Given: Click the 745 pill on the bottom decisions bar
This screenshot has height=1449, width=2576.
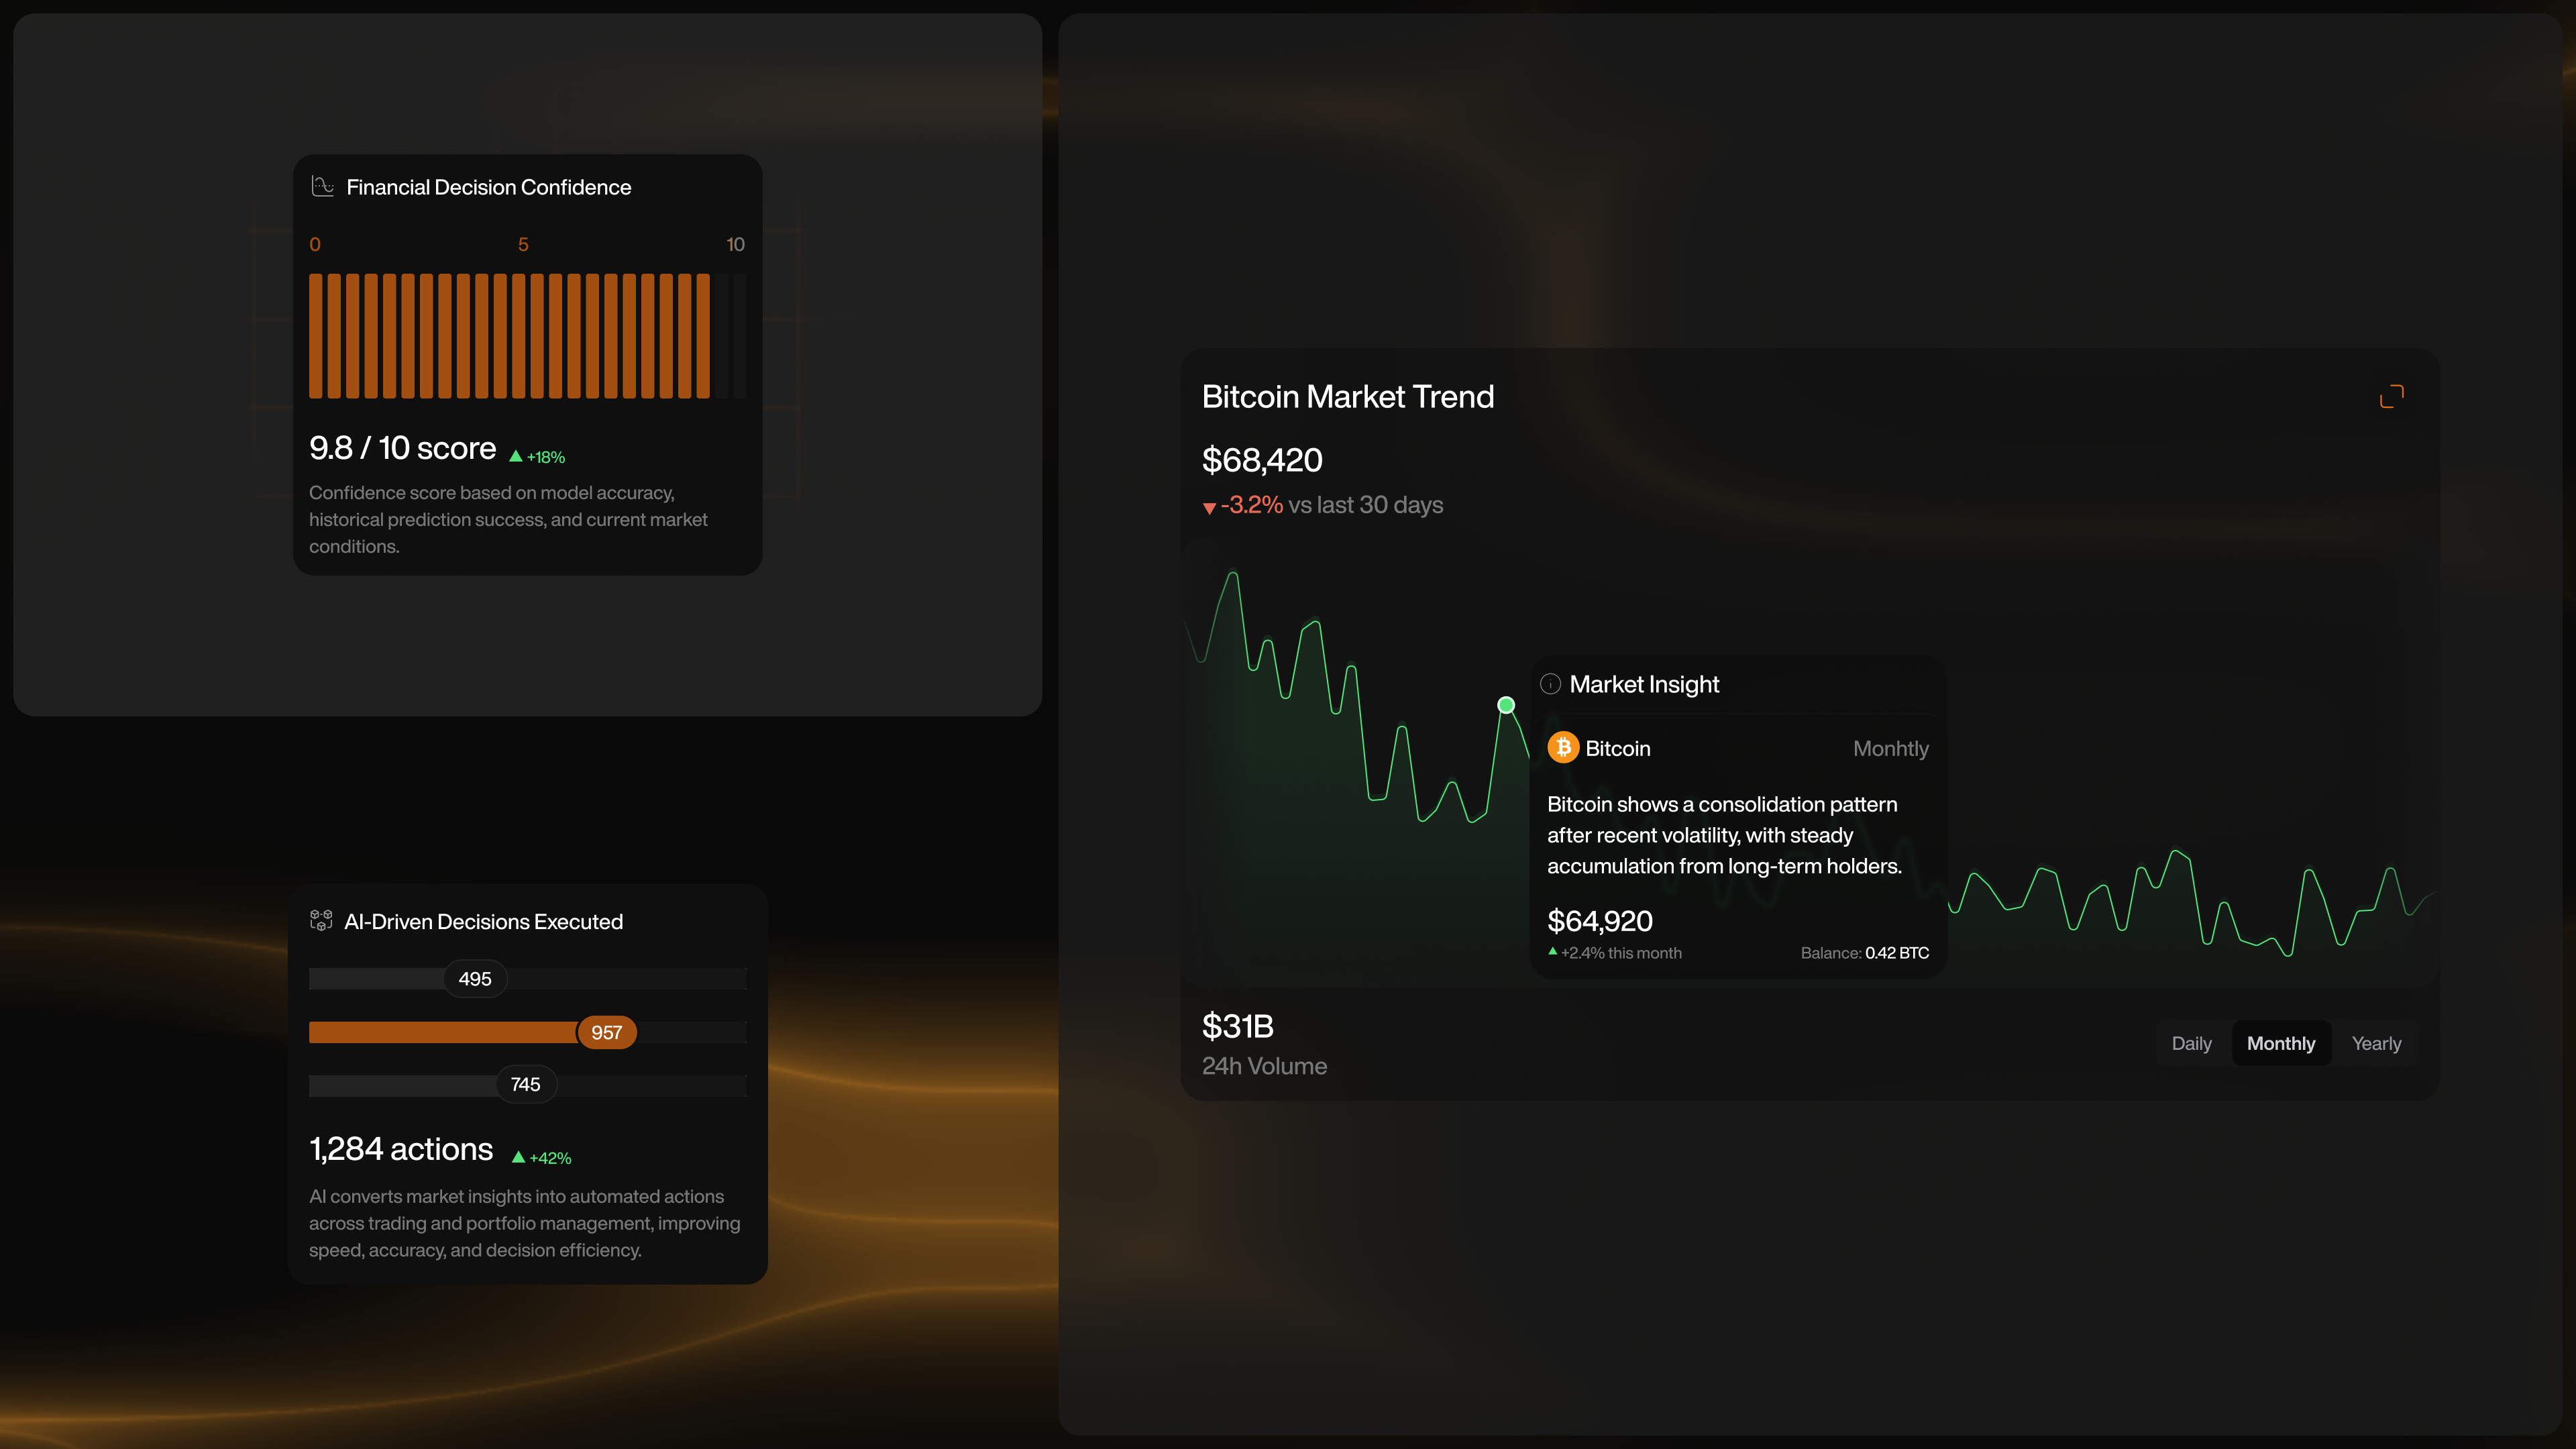Looking at the screenshot, I should point(526,1084).
